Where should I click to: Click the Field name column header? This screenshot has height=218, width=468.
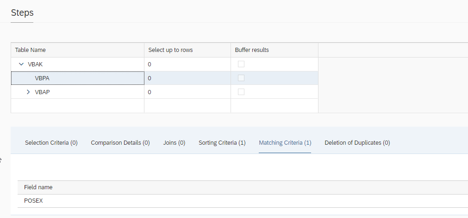[x=38, y=187]
